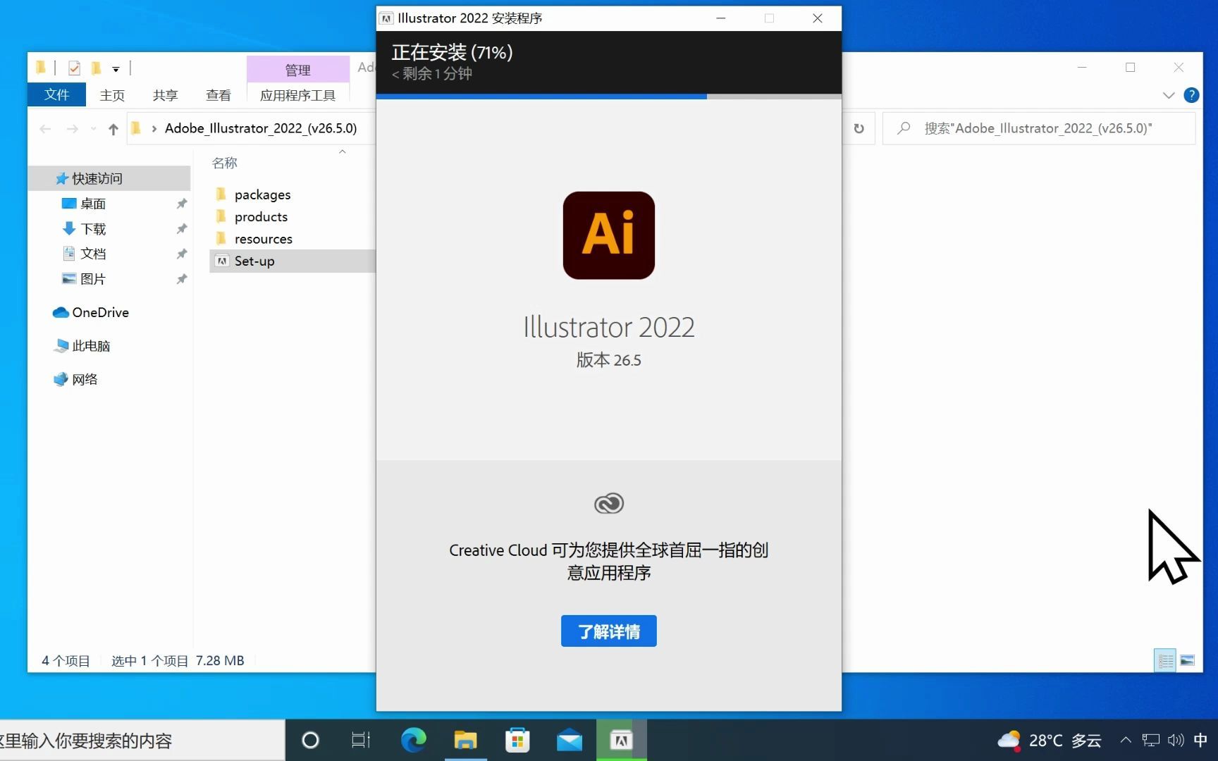
Task: Open 下载 in quick access
Action: pos(93,229)
